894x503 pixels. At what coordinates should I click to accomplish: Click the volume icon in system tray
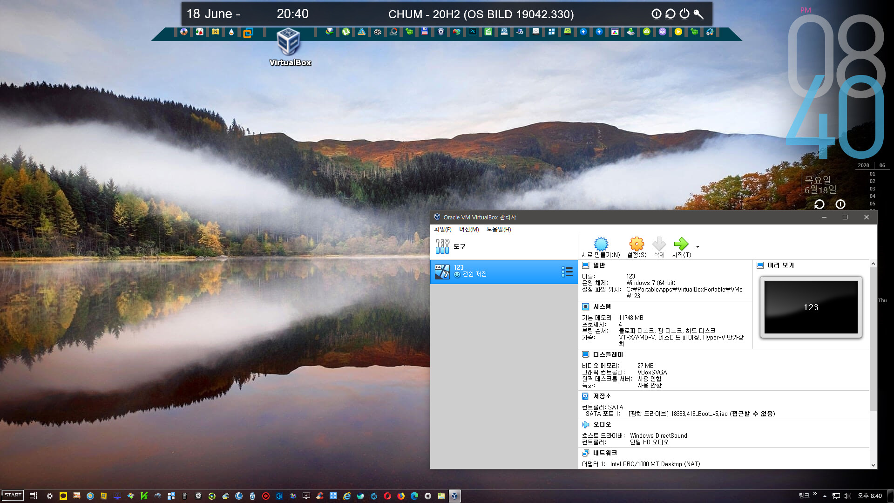[847, 496]
